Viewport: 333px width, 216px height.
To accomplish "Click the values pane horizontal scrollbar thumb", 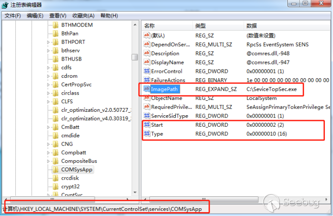I will coord(204,199).
